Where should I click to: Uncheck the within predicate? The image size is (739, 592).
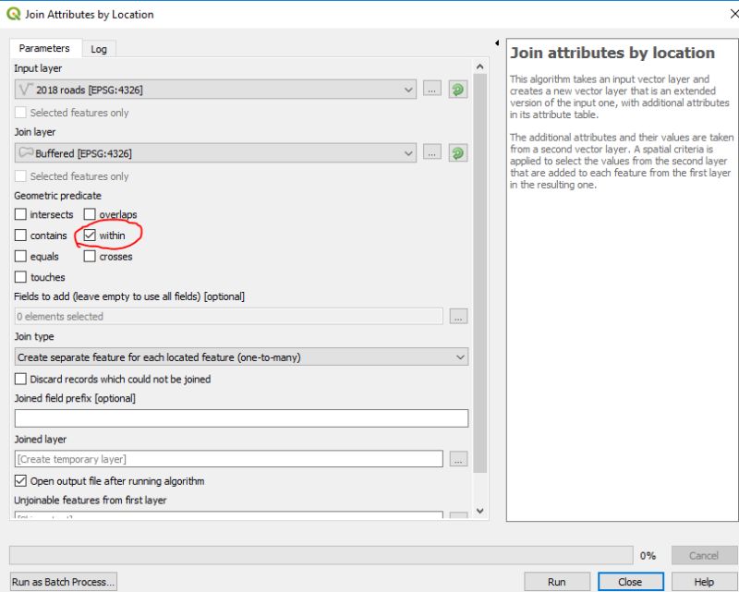[89, 235]
